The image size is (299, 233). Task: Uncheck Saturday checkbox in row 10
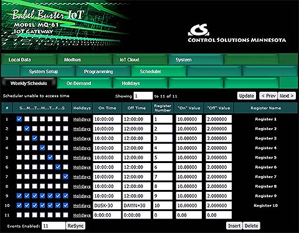[x=65, y=206]
